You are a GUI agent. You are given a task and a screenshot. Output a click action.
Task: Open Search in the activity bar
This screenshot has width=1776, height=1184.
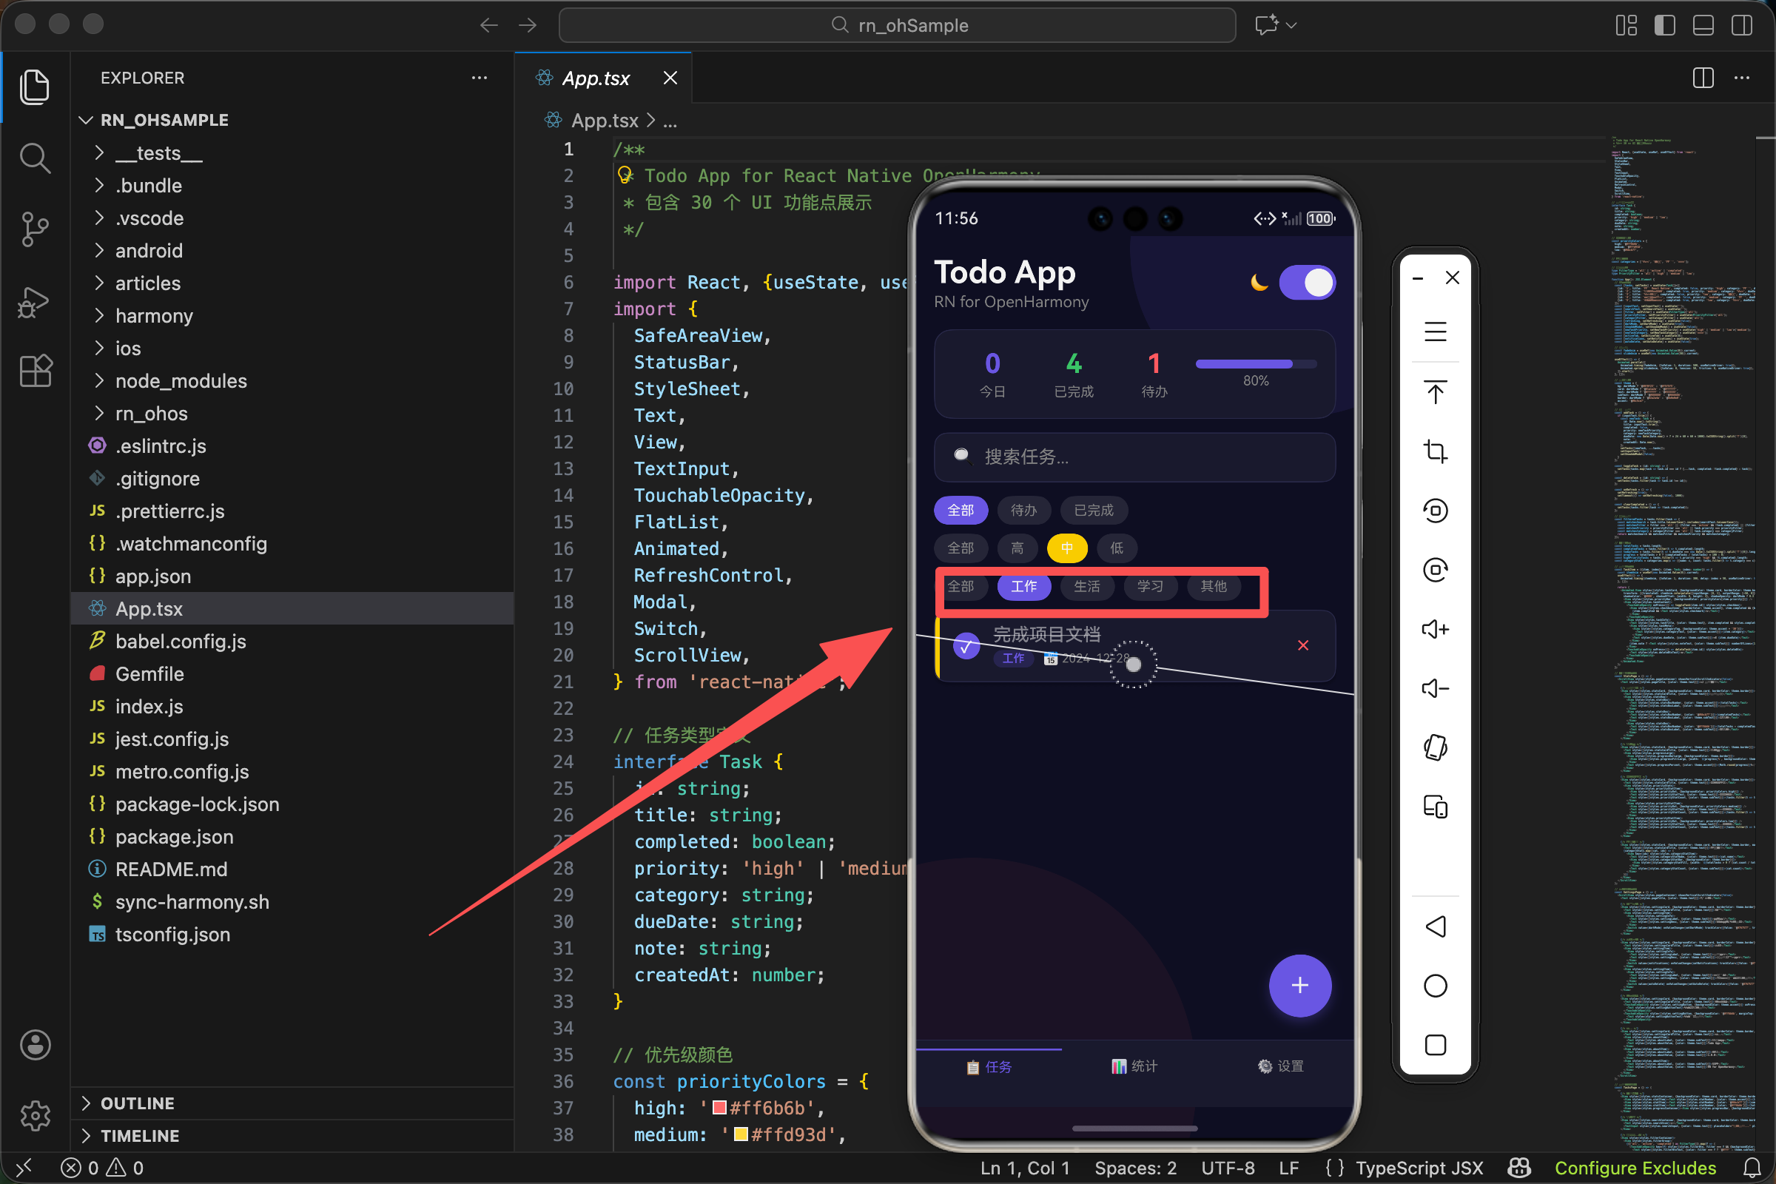point(35,158)
